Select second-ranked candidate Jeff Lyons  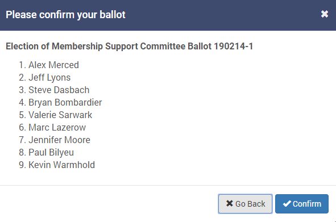click(x=49, y=77)
